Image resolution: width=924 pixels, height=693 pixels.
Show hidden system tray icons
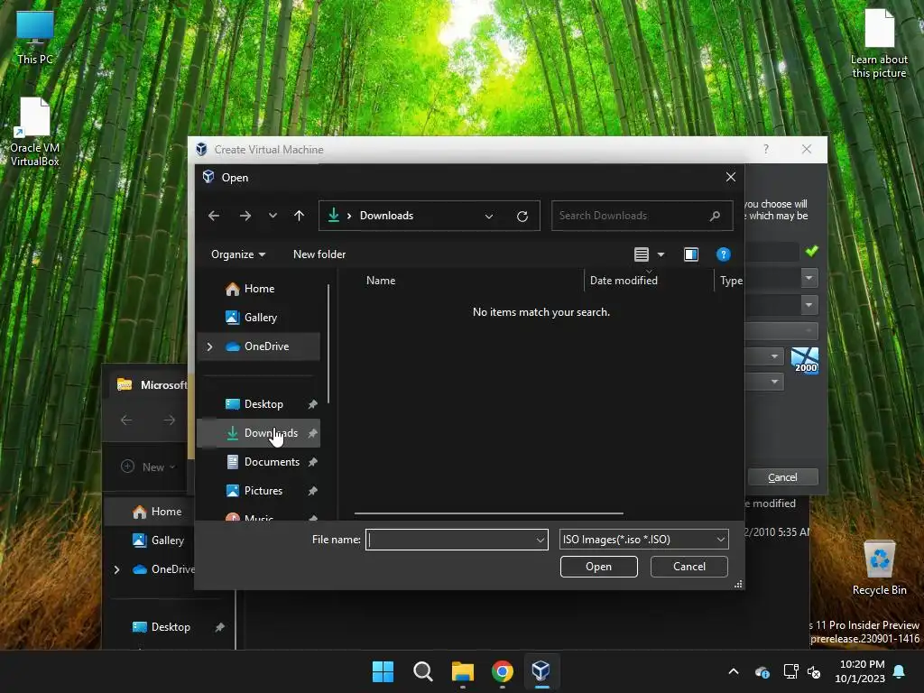pyautogui.click(x=733, y=671)
